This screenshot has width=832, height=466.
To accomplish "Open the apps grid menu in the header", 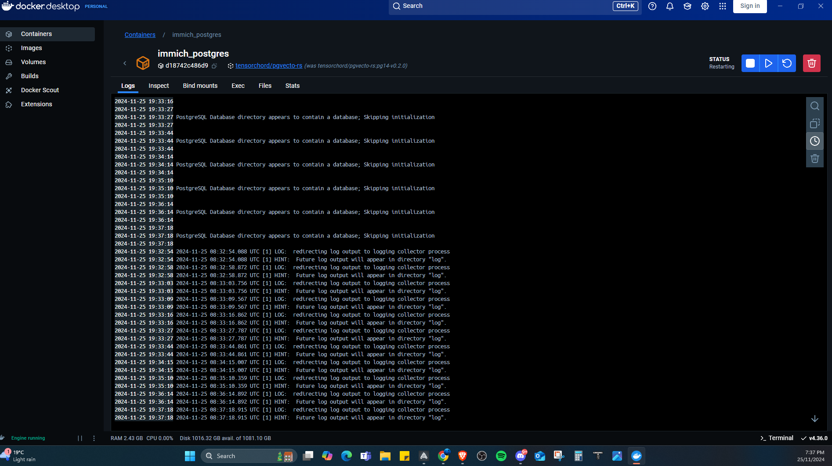I will click(x=723, y=6).
